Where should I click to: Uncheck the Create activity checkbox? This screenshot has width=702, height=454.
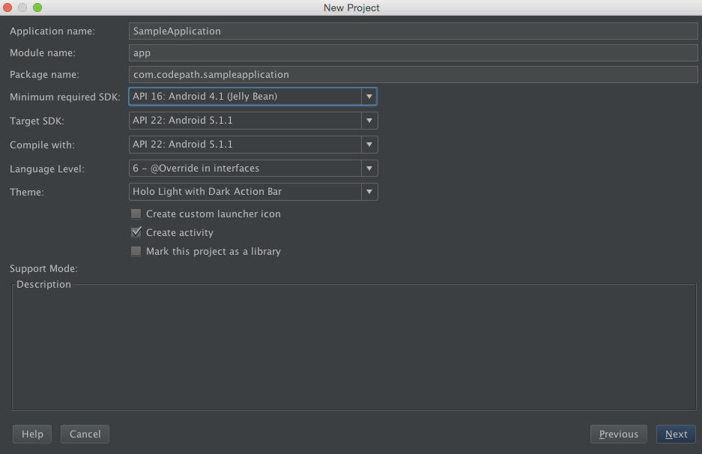coord(136,232)
